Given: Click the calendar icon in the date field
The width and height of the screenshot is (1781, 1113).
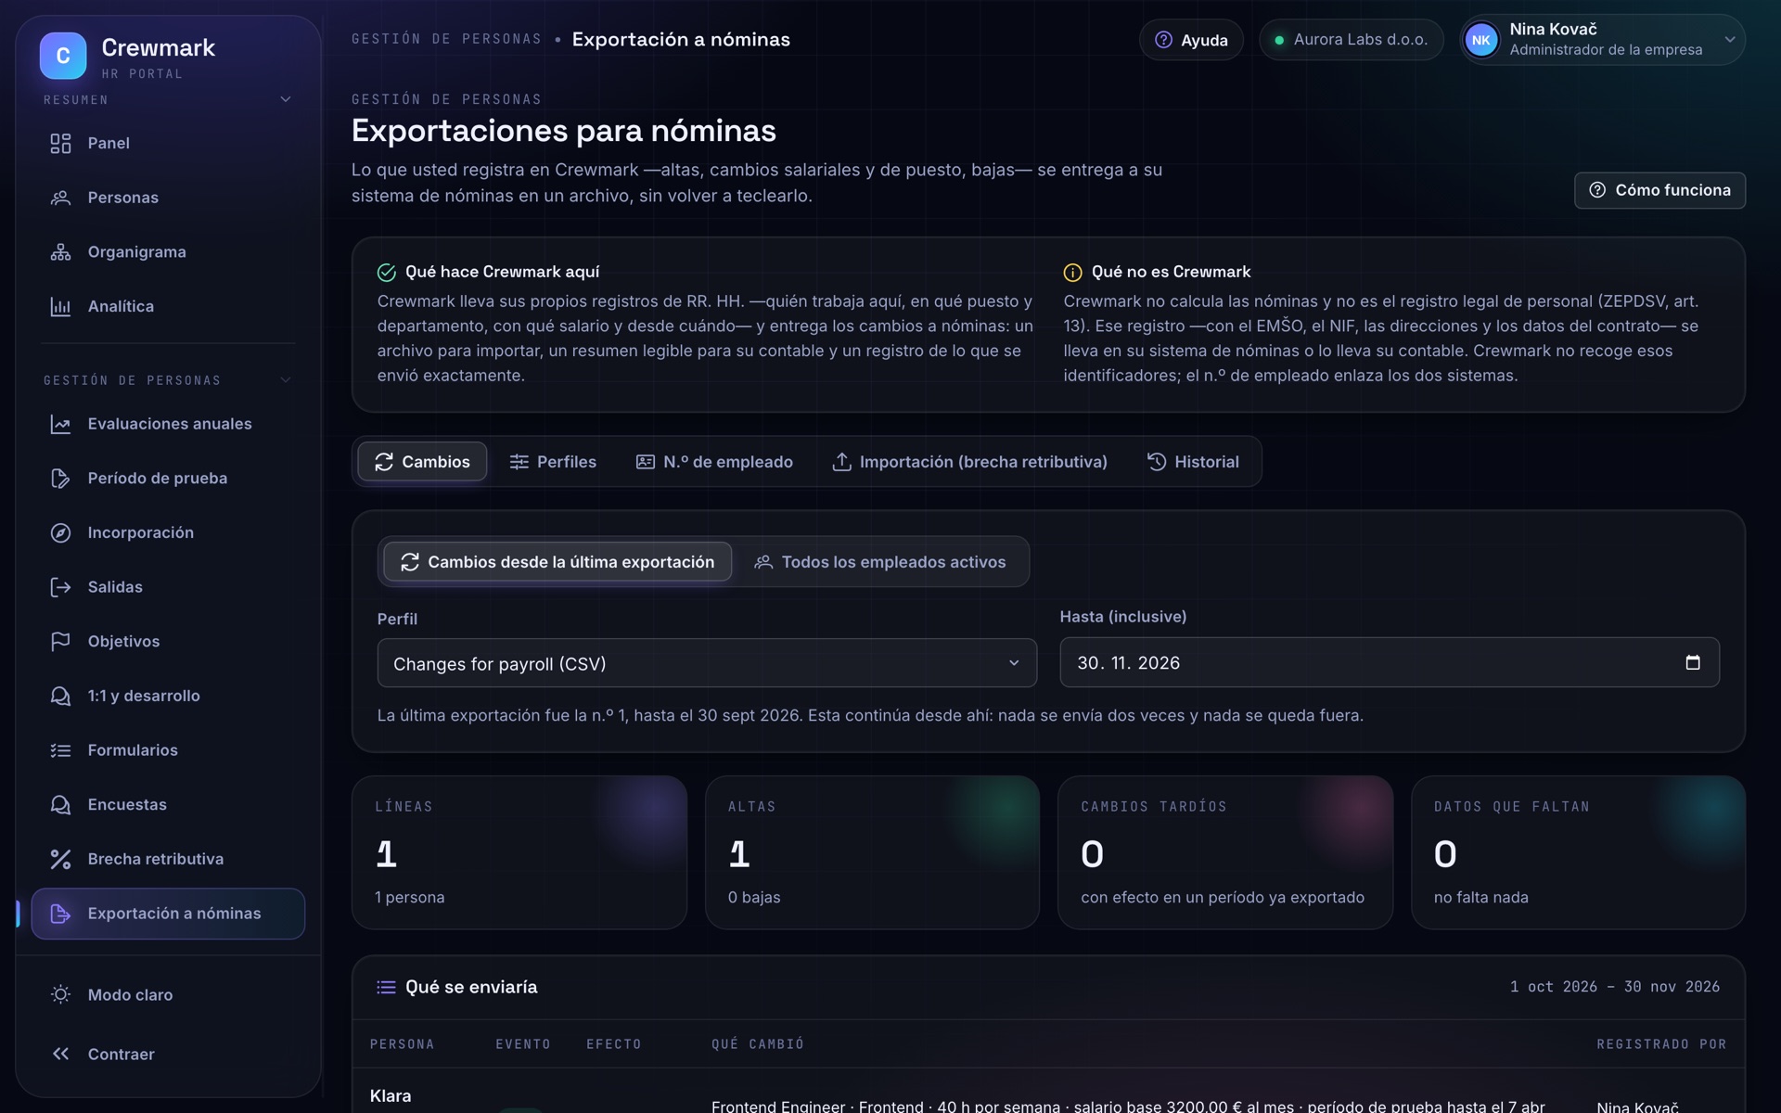Looking at the screenshot, I should [1693, 662].
